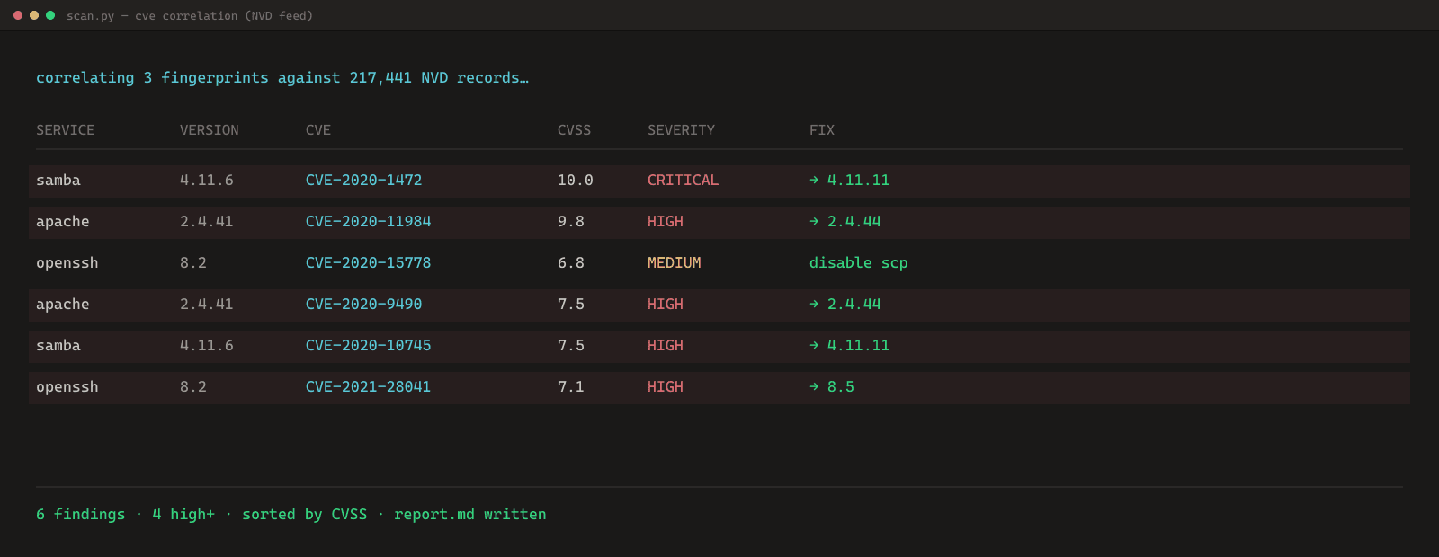Select samba in the CVE-2020-1472 row
1439x557 pixels.
[x=58, y=181]
